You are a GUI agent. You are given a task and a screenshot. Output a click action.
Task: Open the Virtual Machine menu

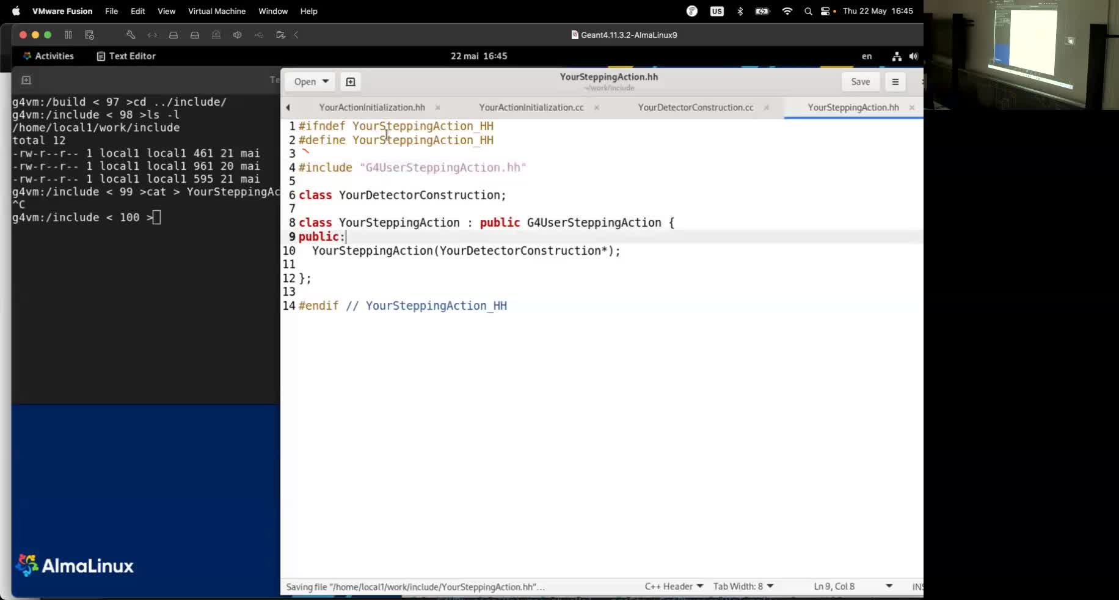pos(216,11)
